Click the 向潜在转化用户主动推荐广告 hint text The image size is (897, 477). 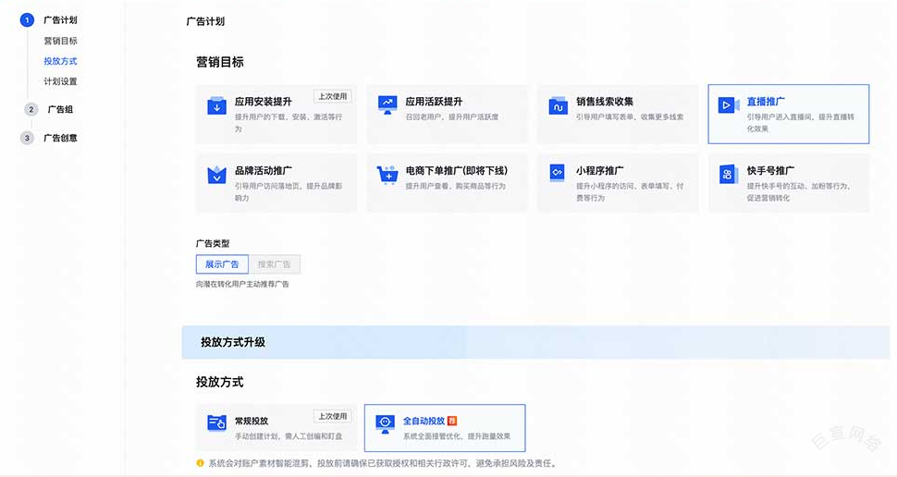pyautogui.click(x=242, y=284)
